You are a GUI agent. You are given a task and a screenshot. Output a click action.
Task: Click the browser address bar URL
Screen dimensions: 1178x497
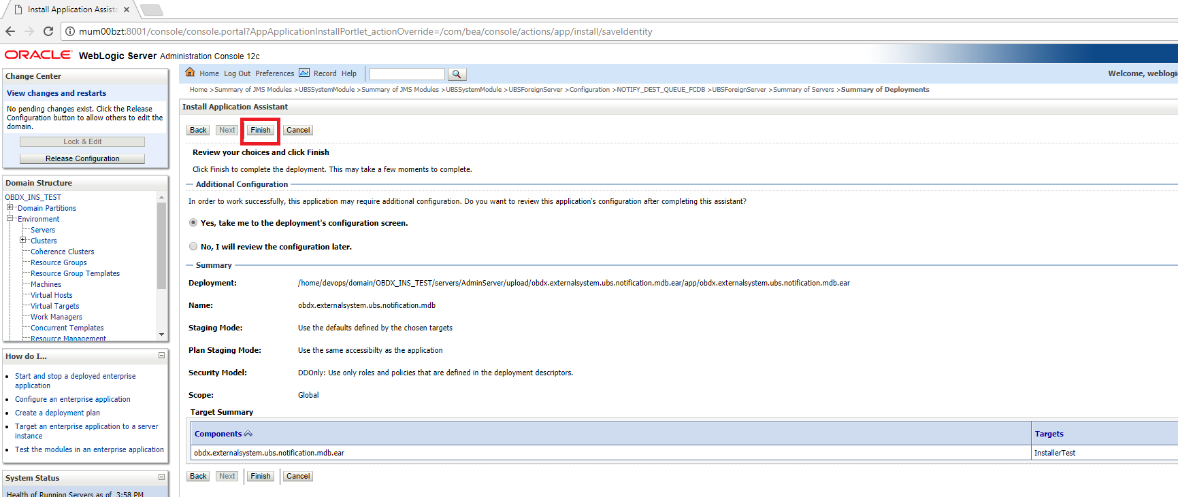365,31
